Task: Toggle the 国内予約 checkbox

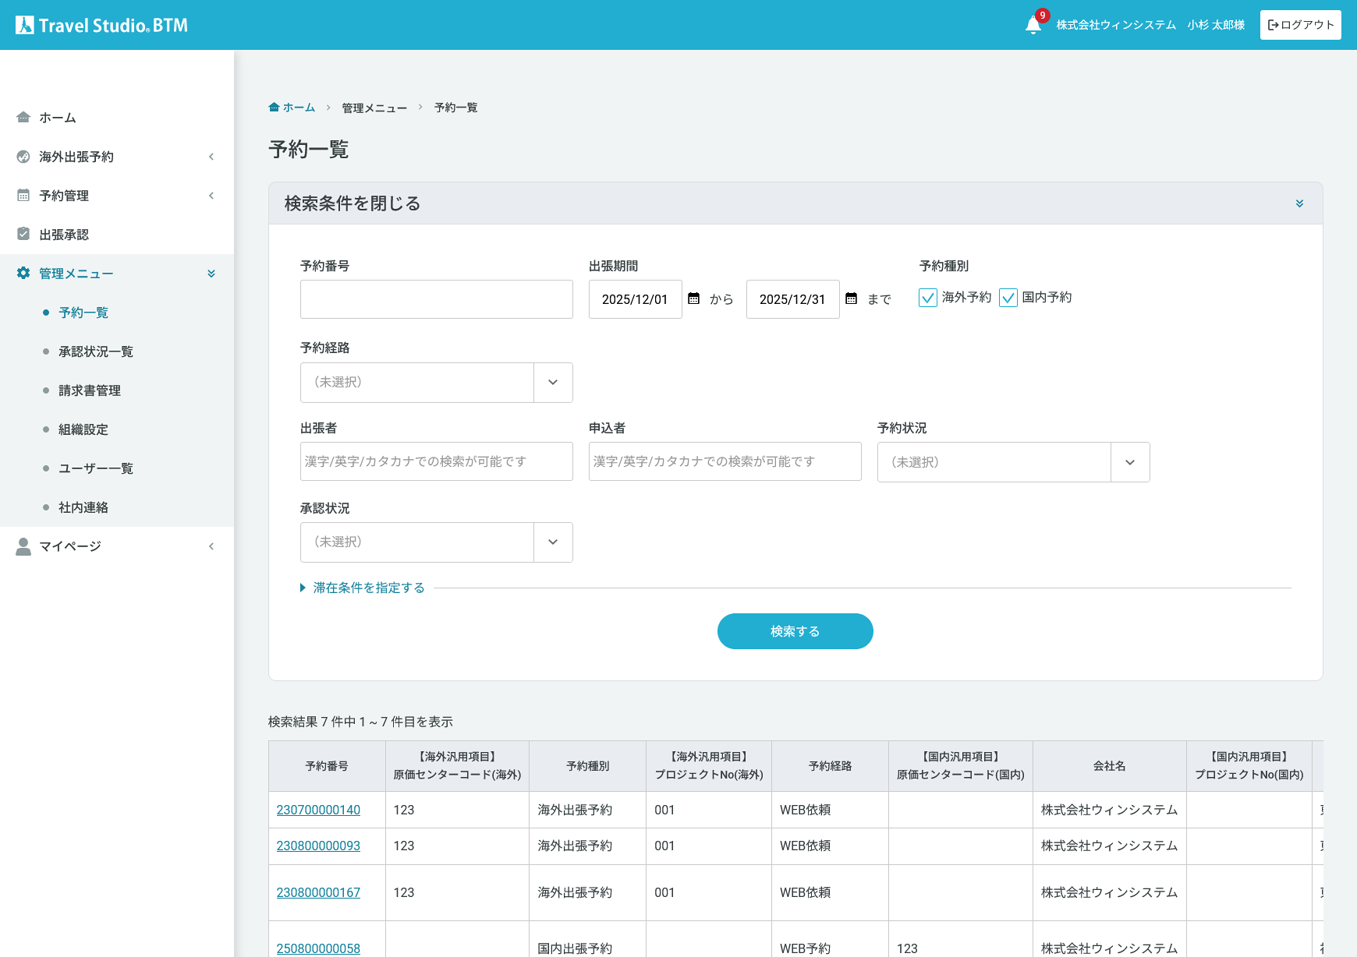Action: 1008,298
